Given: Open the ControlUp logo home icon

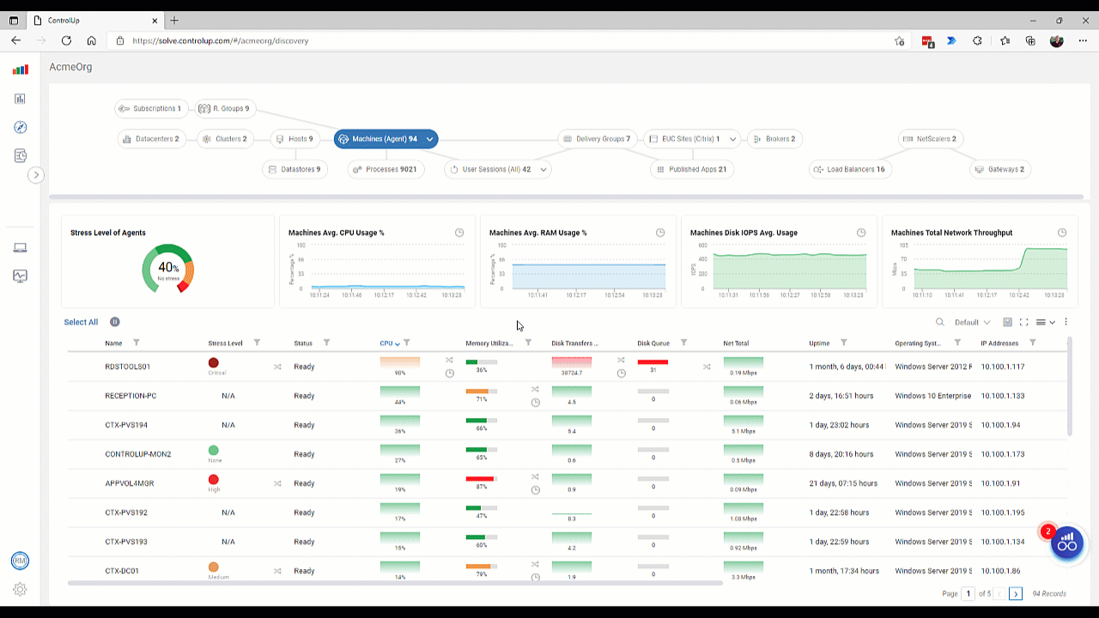Looking at the screenshot, I should pos(20,70).
